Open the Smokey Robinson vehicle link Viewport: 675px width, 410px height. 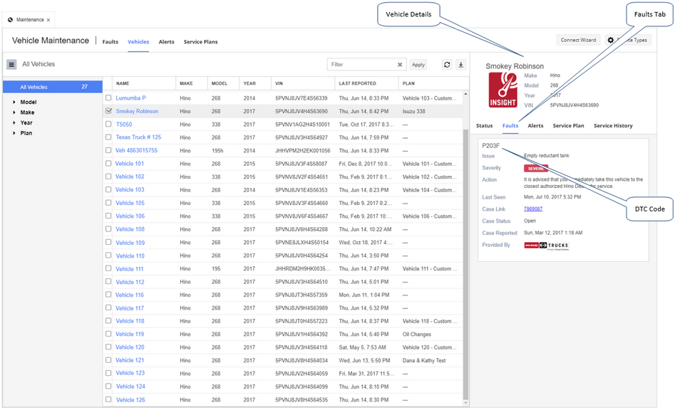click(137, 111)
